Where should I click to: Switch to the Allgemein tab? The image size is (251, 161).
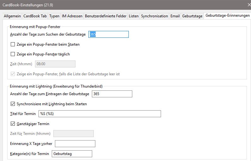[x=12, y=16]
